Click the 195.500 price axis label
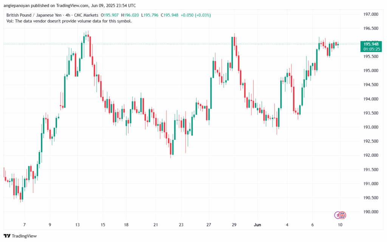The height and width of the screenshot is (242, 387). point(371,57)
